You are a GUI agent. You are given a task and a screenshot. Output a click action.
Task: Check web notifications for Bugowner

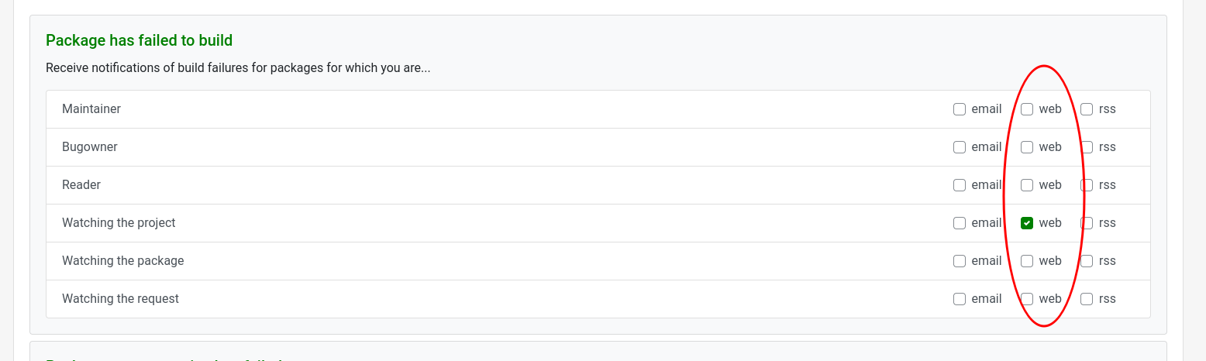(x=1027, y=147)
